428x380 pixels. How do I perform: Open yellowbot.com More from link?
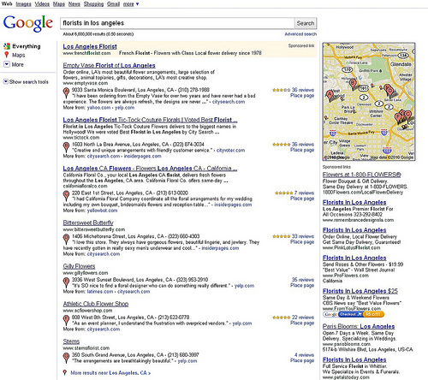[x=102, y=211]
